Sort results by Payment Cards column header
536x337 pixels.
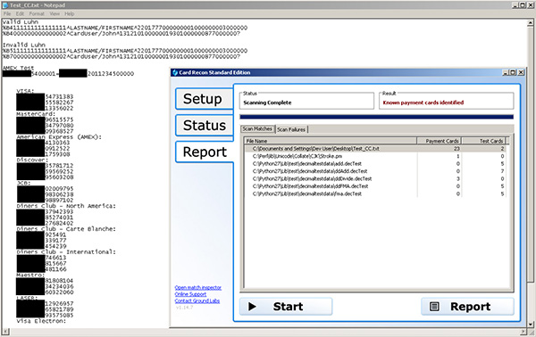tap(439, 141)
